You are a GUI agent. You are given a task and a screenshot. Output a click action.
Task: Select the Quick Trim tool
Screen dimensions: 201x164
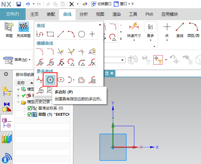pos(61,51)
